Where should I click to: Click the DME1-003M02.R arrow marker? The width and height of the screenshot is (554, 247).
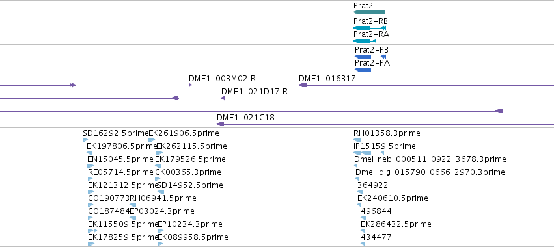191,85
